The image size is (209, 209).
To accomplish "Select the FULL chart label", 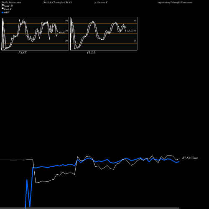I will pyautogui.click(x=91, y=53).
